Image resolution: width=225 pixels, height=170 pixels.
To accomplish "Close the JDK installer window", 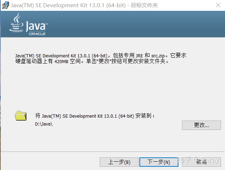I will tap(218, 5).
